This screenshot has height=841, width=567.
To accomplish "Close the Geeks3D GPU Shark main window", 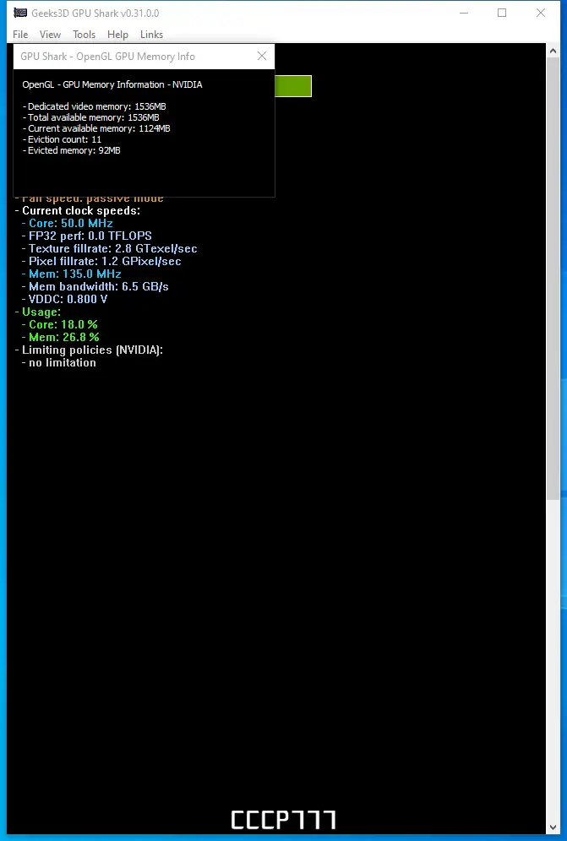I will pos(541,13).
